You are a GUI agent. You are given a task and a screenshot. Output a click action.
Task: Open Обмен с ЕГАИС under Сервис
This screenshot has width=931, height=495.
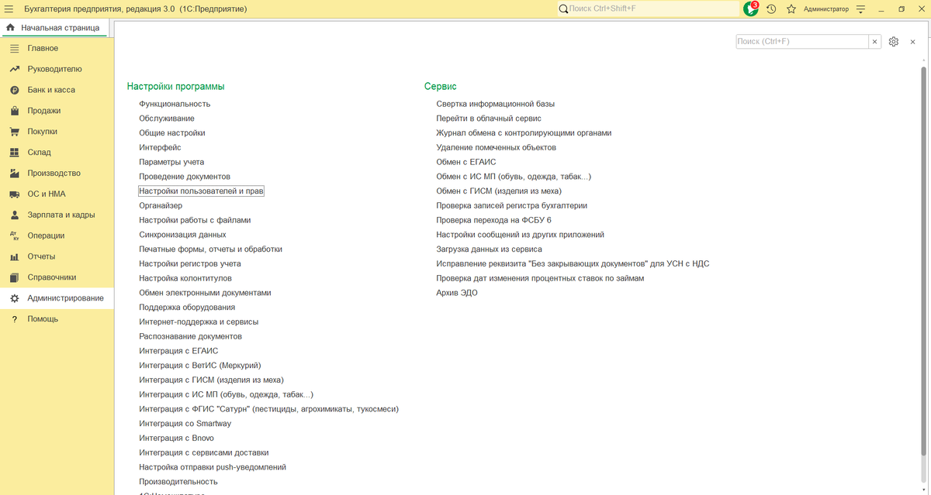tap(465, 162)
